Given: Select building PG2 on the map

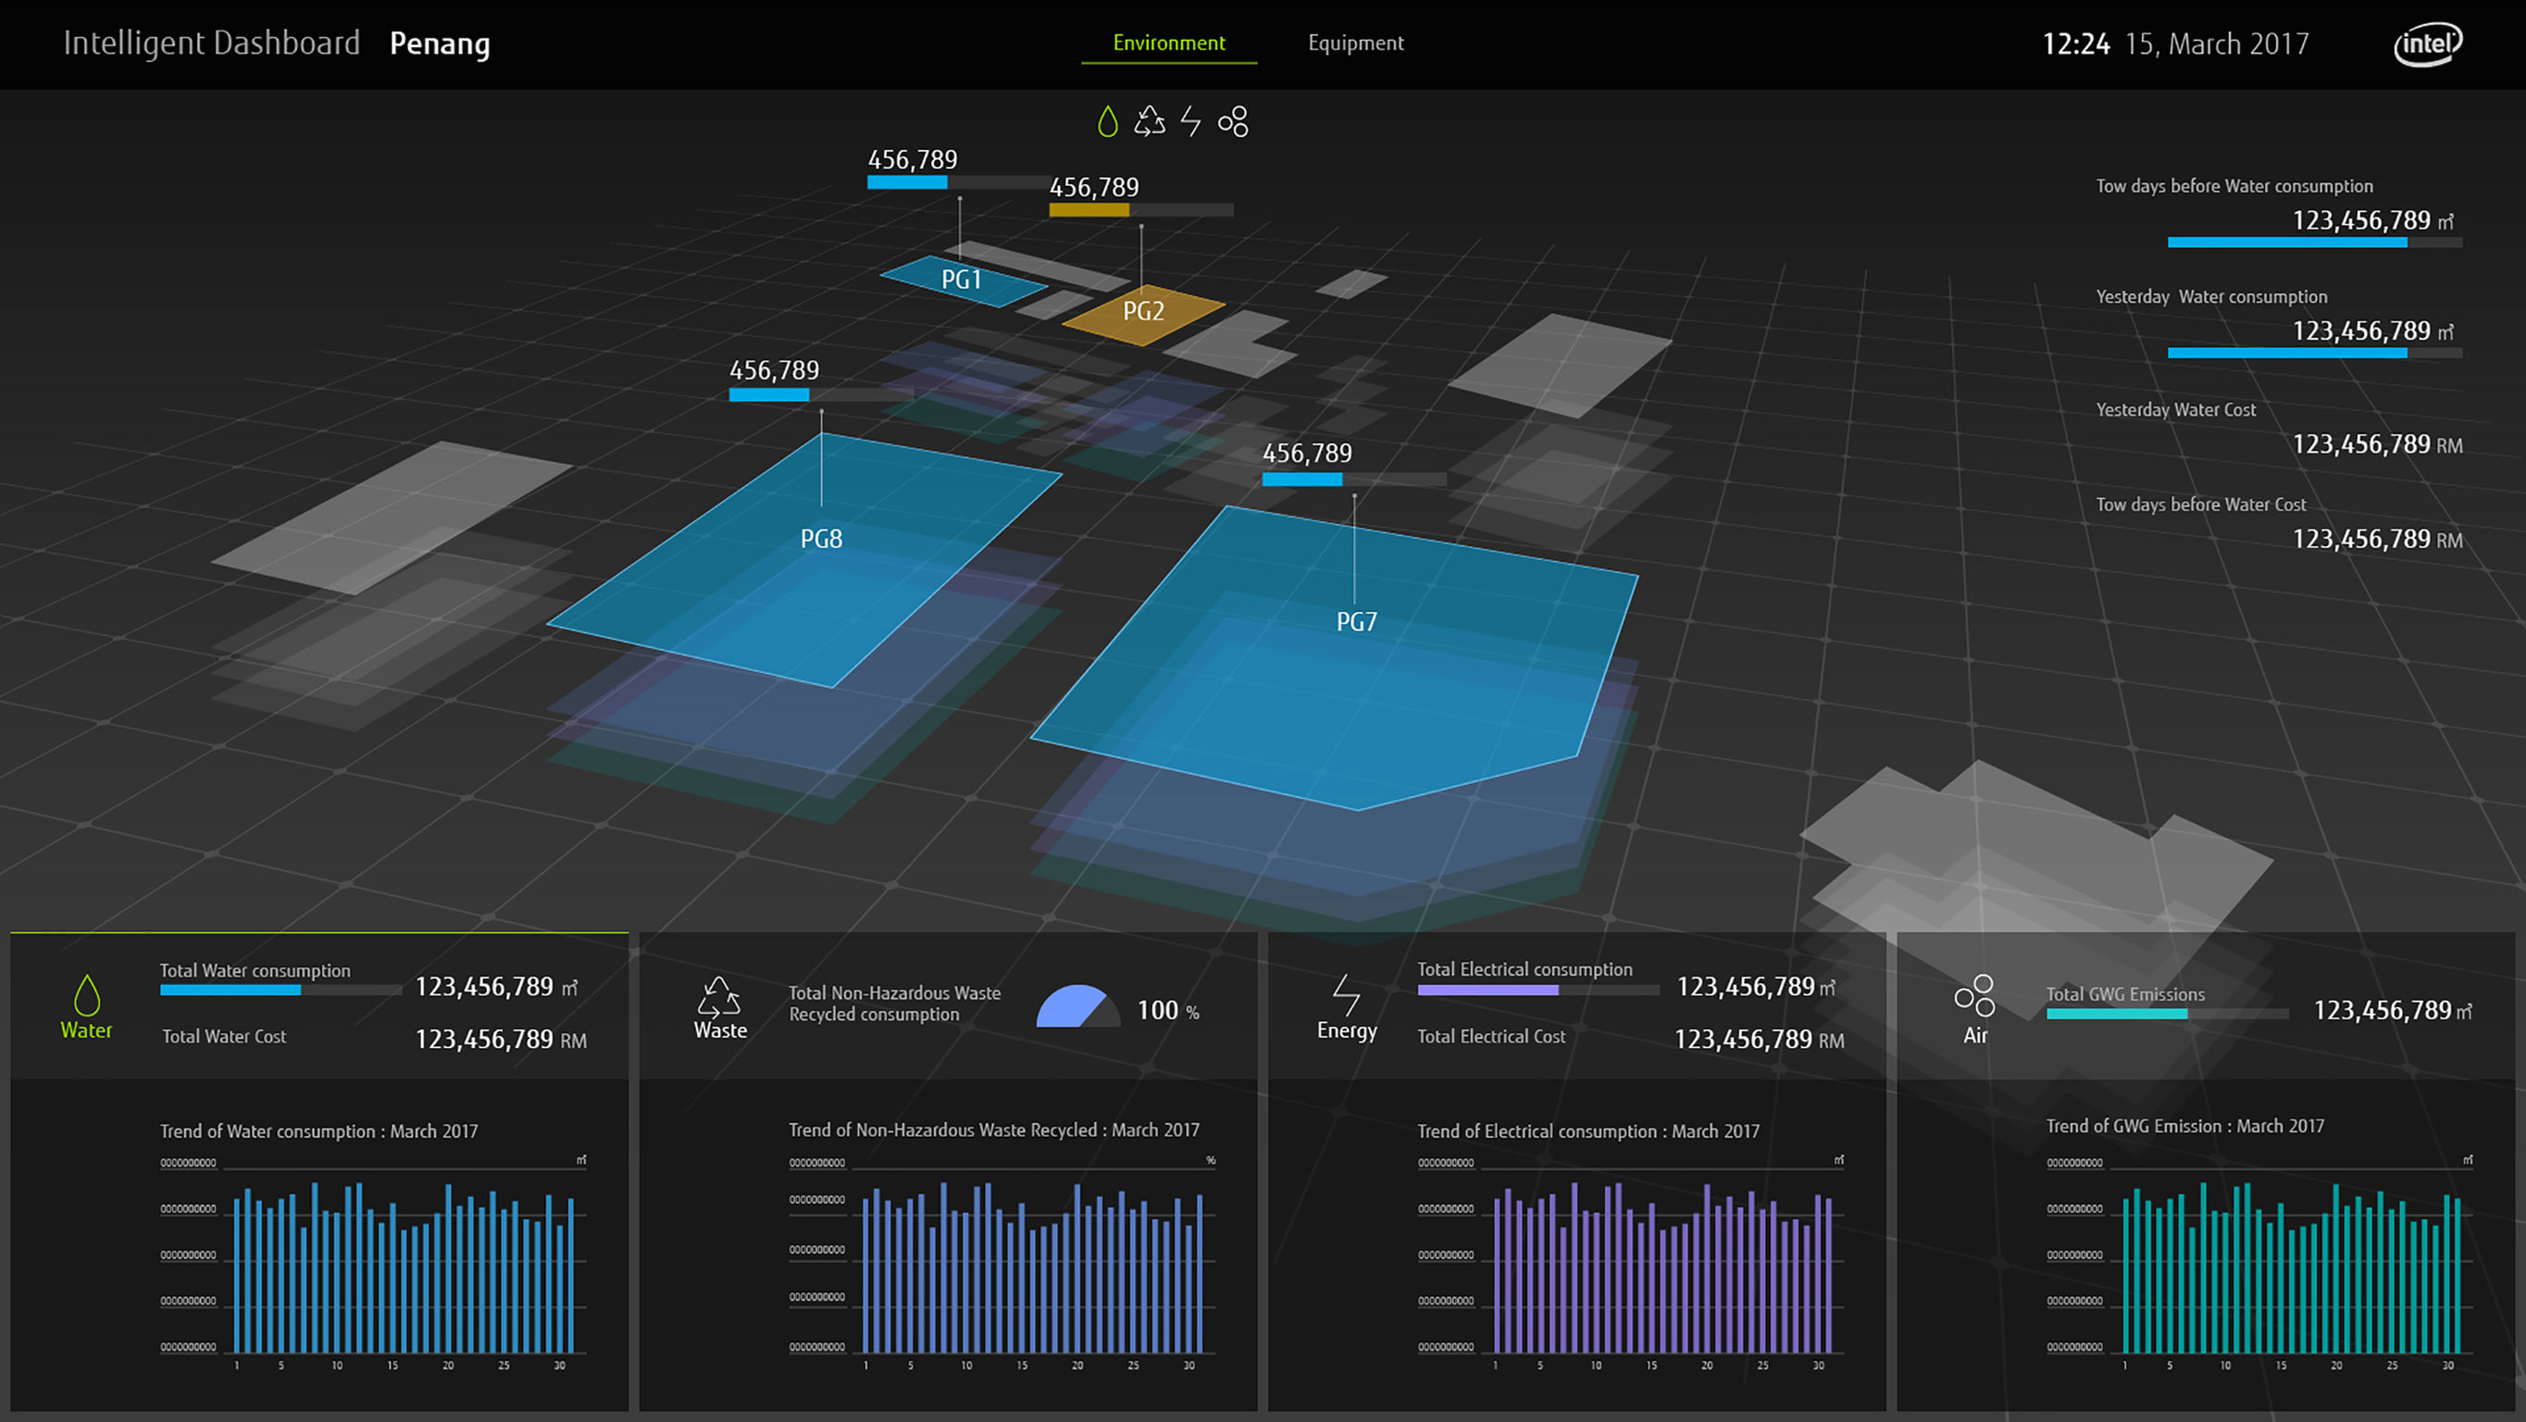Looking at the screenshot, I should (x=1143, y=313).
